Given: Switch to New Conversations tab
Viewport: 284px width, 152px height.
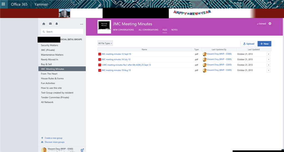Looking at the screenshot, I should (123, 30).
